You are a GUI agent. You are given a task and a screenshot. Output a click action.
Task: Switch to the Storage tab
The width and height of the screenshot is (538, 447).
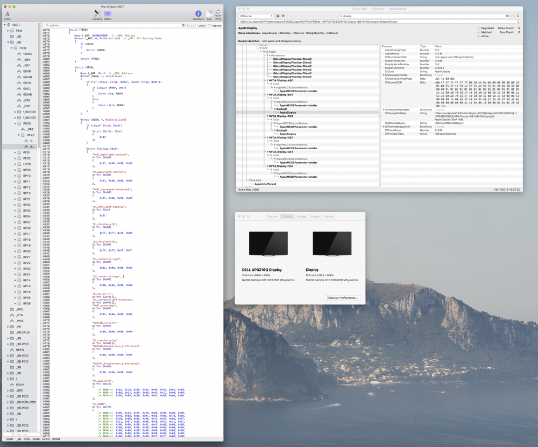tap(301, 216)
